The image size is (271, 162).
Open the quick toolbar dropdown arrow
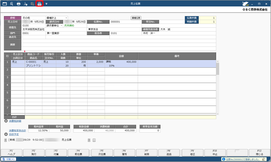[46, 3]
